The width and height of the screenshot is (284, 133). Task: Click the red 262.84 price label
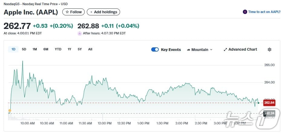coord(269,103)
